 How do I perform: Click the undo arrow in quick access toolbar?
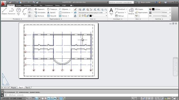click(x=29, y=2)
